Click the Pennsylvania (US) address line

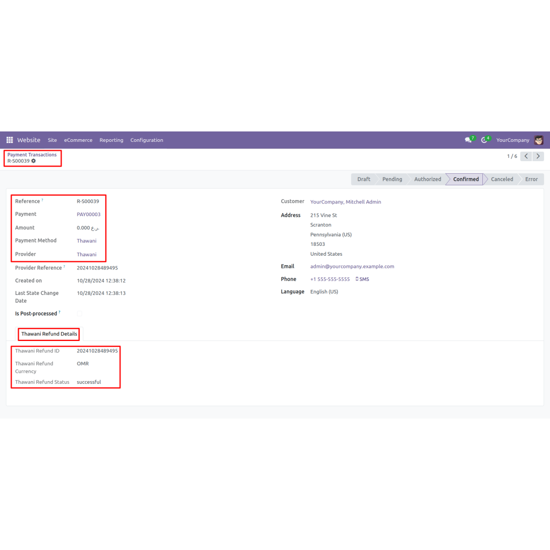(331, 235)
